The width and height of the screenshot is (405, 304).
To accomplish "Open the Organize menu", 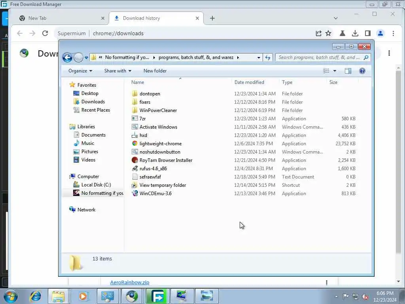I will coord(80,71).
